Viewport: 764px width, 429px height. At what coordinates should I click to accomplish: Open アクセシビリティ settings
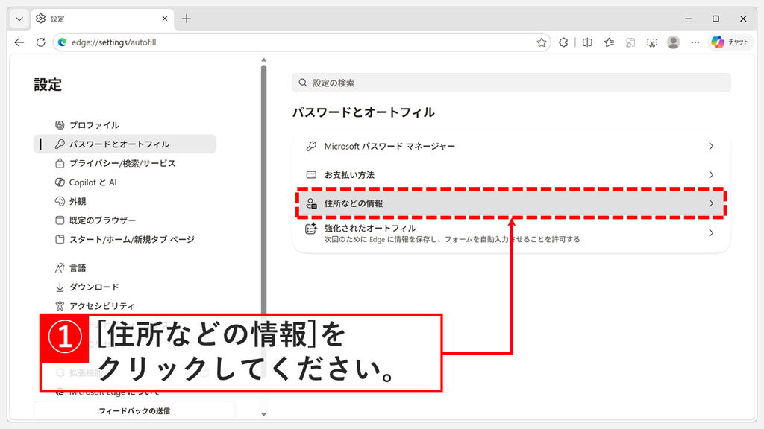pos(125,305)
